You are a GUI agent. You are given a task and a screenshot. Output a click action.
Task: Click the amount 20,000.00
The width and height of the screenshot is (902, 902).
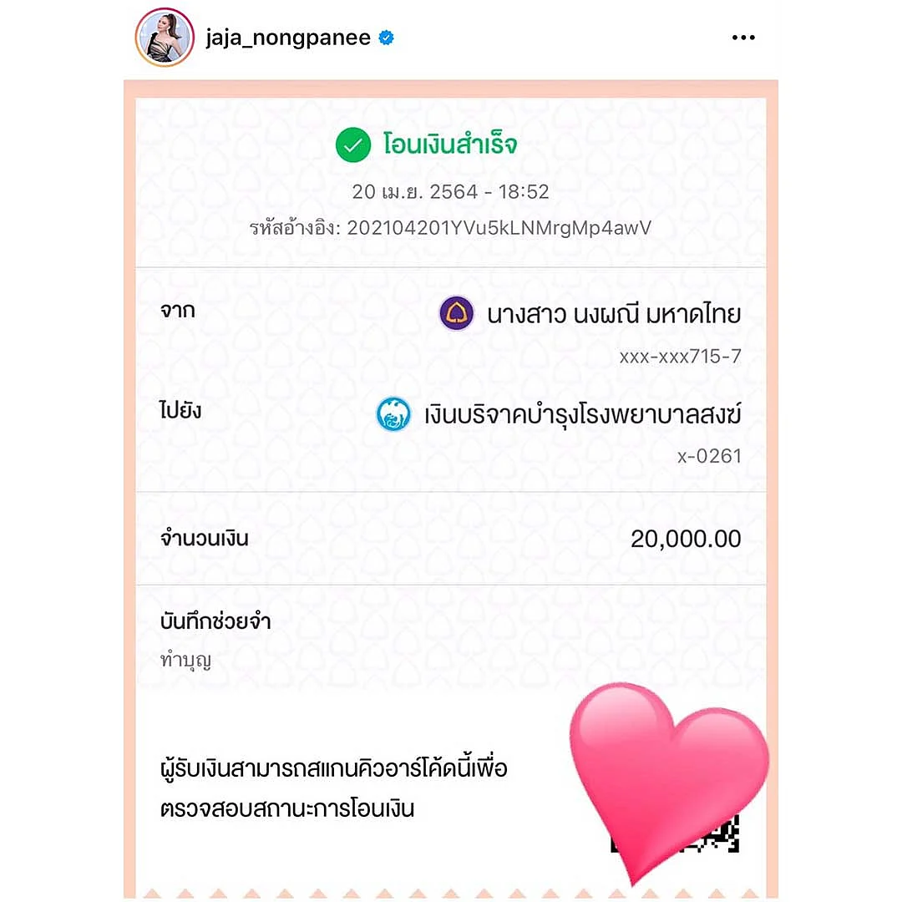[686, 539]
